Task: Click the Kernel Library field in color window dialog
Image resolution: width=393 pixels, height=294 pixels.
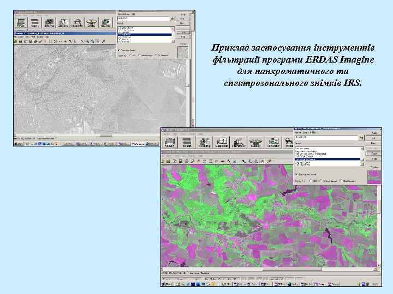Action: click(326, 137)
